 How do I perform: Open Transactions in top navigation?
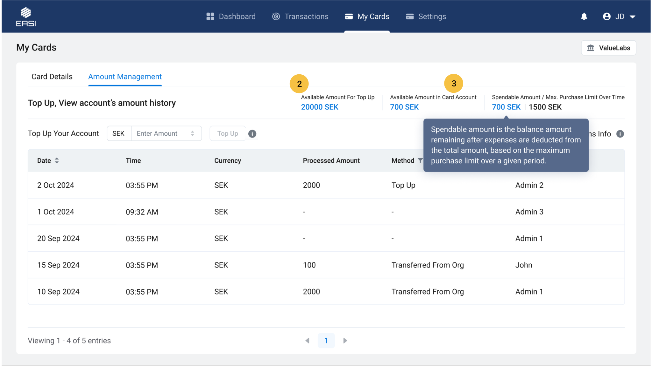300,17
